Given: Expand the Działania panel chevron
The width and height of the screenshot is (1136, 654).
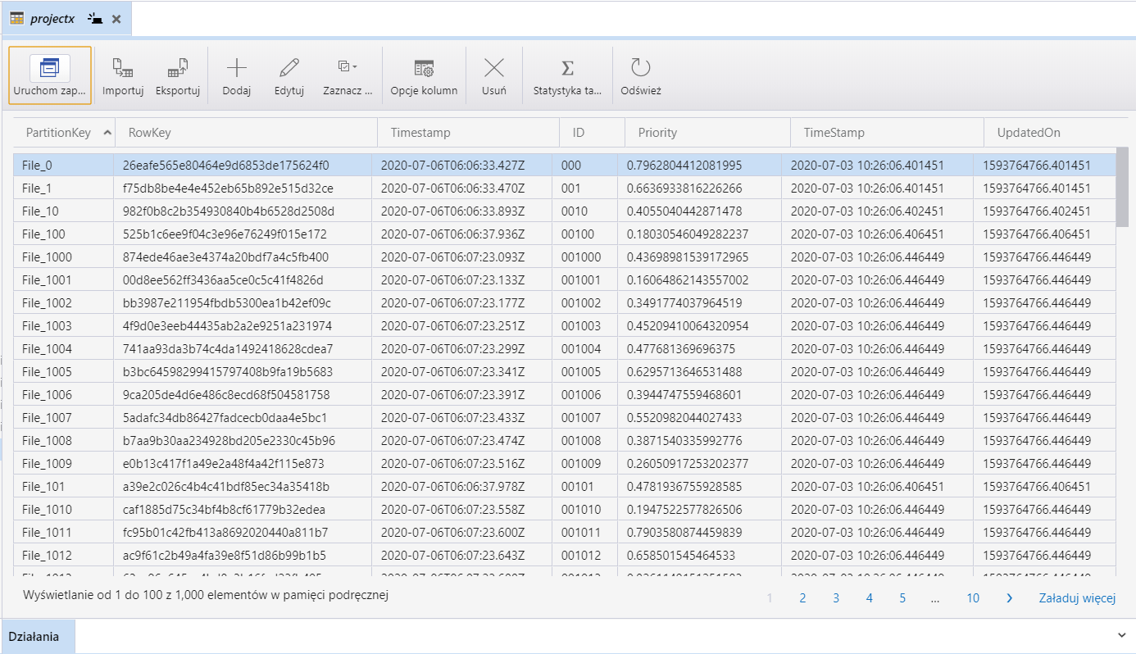Looking at the screenshot, I should click(x=1122, y=635).
